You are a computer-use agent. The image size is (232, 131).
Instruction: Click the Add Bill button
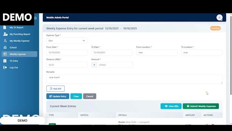(x=55, y=89)
